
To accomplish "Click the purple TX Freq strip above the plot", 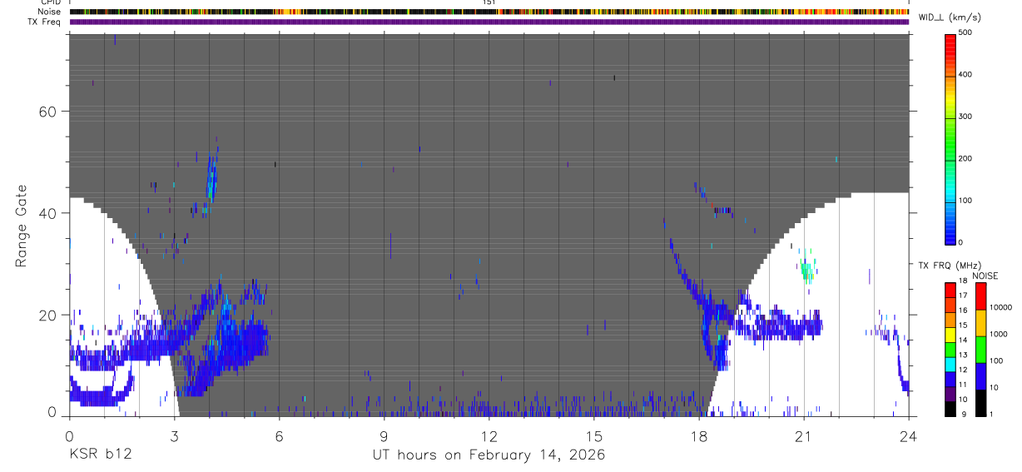I will (x=489, y=22).
